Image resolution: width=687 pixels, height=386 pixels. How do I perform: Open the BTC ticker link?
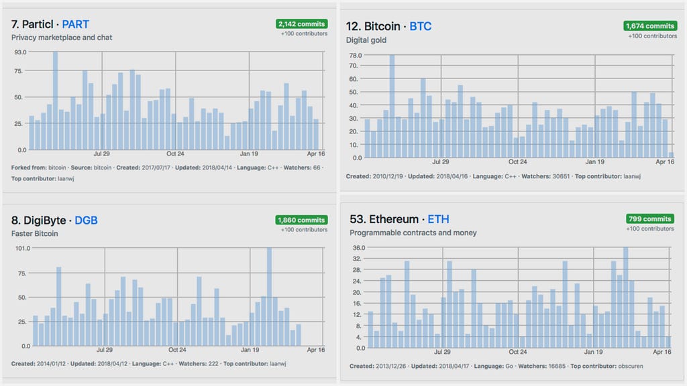[x=420, y=26]
